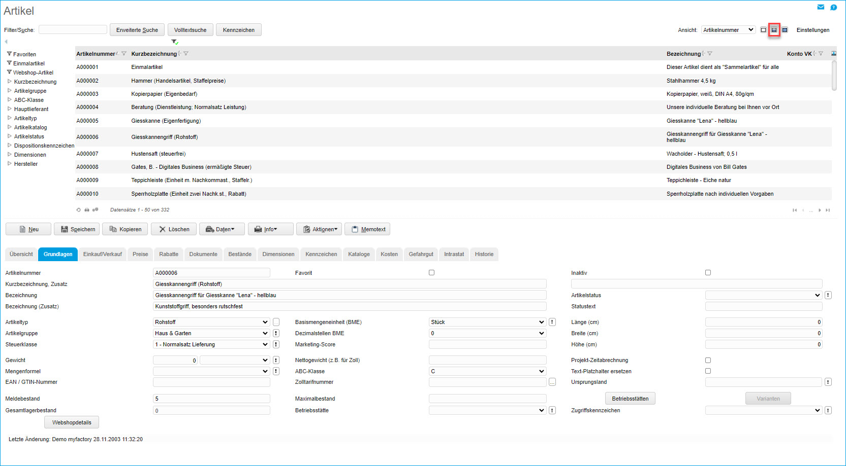This screenshot has height=466, width=846.
Task: Switch to the Einkauf/Verkauf tab
Action: point(103,254)
